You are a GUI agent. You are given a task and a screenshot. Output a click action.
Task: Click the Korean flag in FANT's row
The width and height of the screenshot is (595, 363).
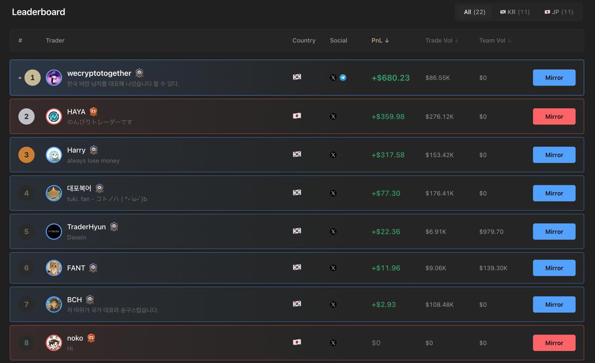297,268
